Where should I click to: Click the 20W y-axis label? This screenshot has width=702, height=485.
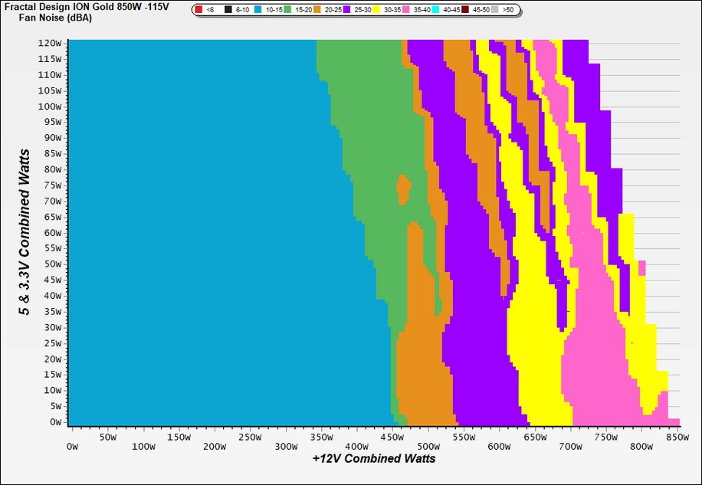pos(52,359)
